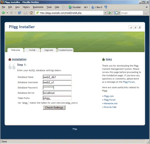Viewport: 150px width, 144px height.
Task: Open the Pligg Forum link in links list
Action: [x=110, y=100]
